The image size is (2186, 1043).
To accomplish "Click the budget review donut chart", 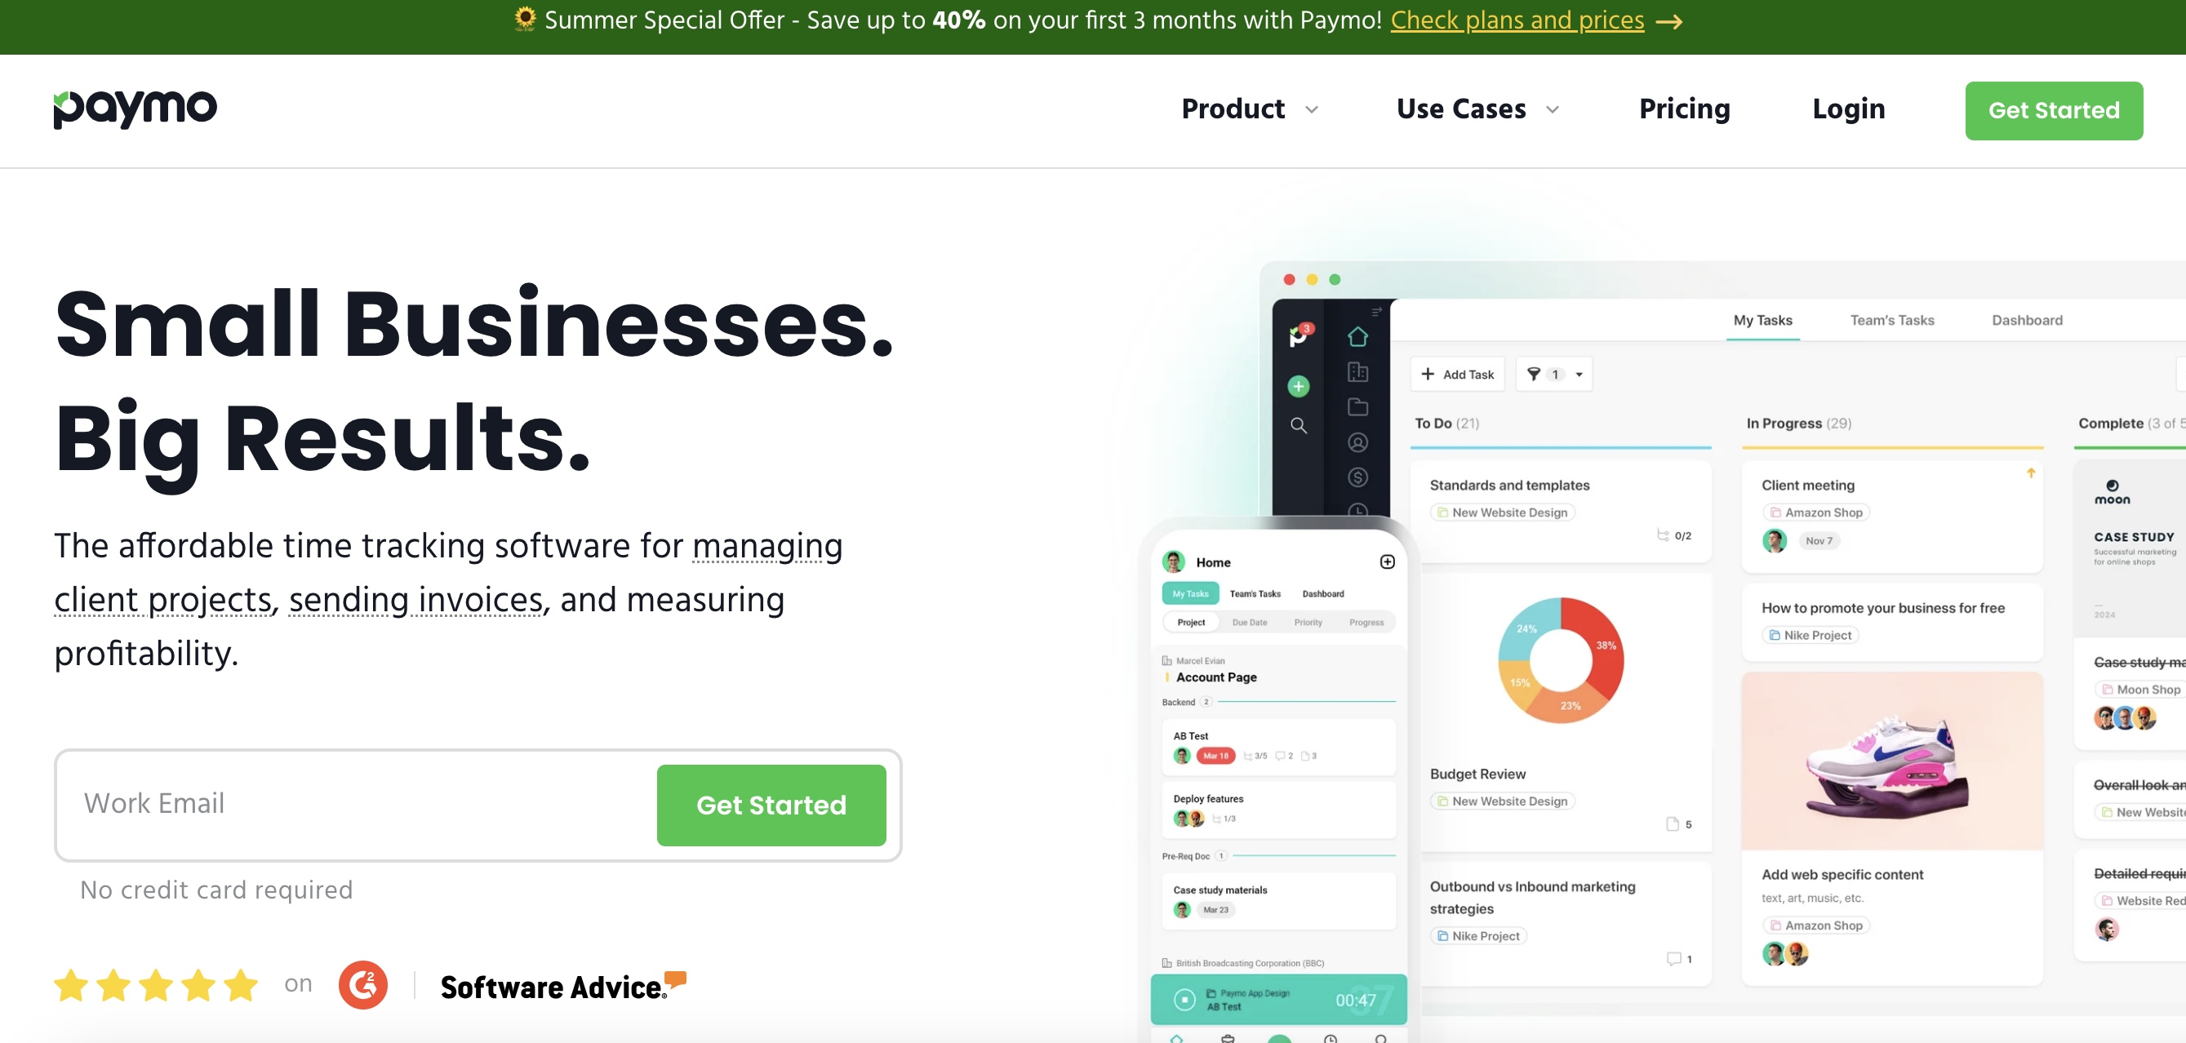I will (1560, 660).
